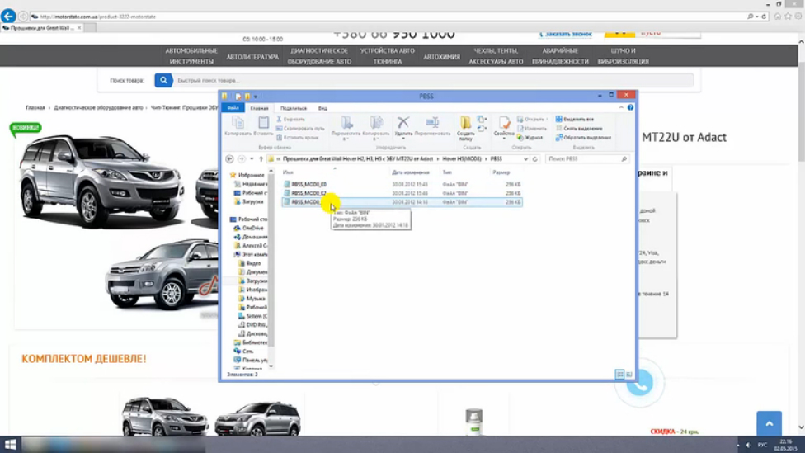Open the Файл tab in Explorer

[x=233, y=108]
